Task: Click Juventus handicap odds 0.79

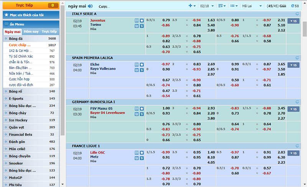Action: click(x=166, y=20)
